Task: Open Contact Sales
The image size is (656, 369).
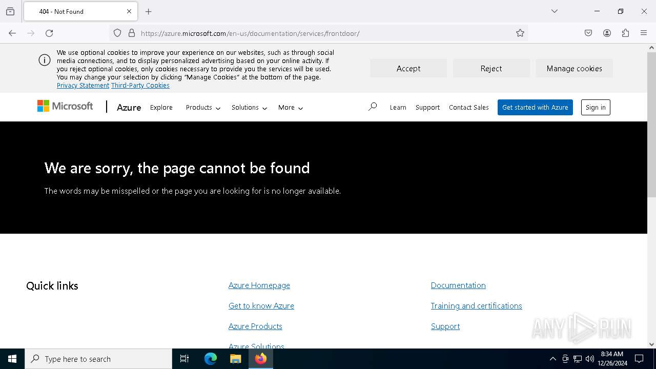Action: pos(469,108)
